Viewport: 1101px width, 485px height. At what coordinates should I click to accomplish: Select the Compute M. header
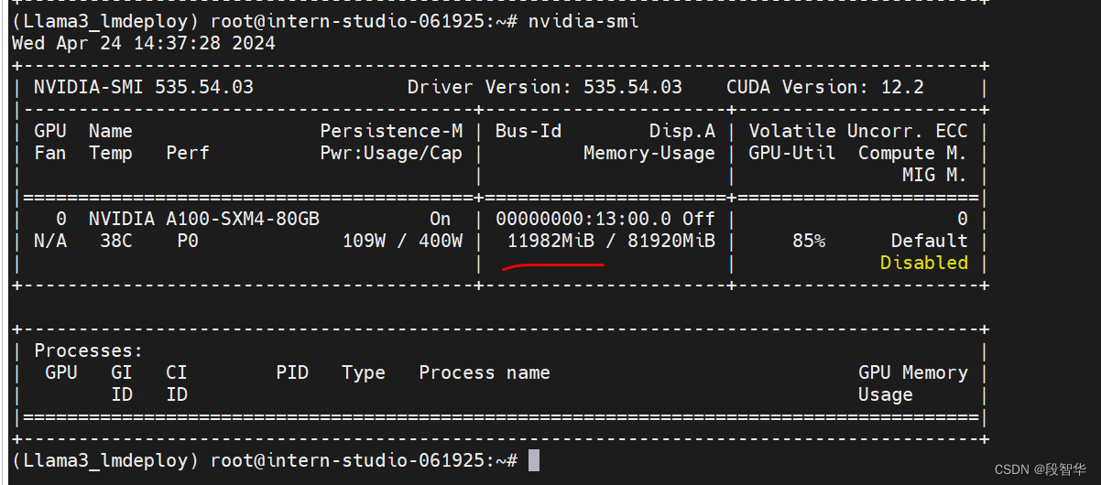pos(913,153)
